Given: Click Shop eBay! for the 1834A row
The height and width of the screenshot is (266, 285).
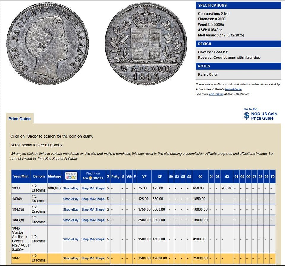Looking at the screenshot, I should point(71,199).
